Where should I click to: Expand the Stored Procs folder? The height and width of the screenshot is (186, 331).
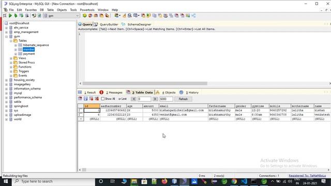11,63
